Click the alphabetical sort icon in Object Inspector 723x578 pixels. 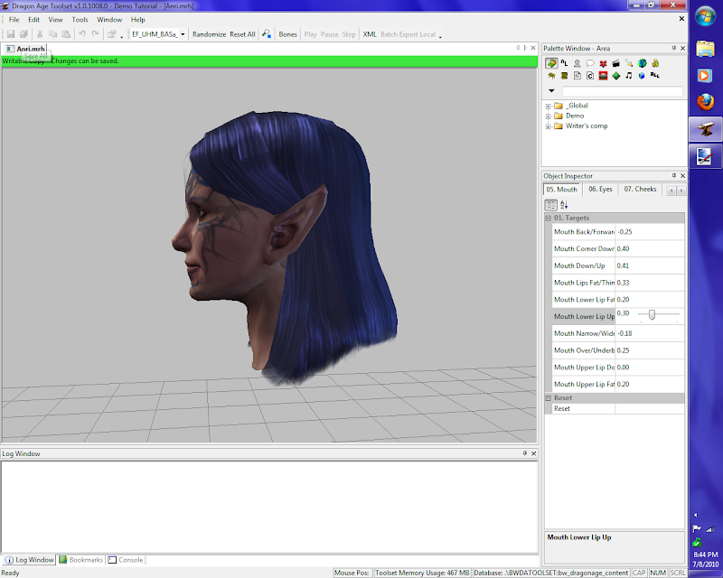564,205
